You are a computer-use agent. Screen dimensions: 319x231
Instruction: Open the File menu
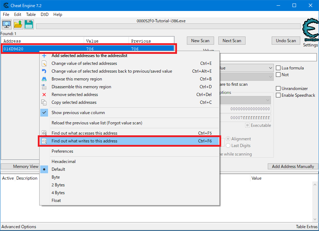(6, 15)
